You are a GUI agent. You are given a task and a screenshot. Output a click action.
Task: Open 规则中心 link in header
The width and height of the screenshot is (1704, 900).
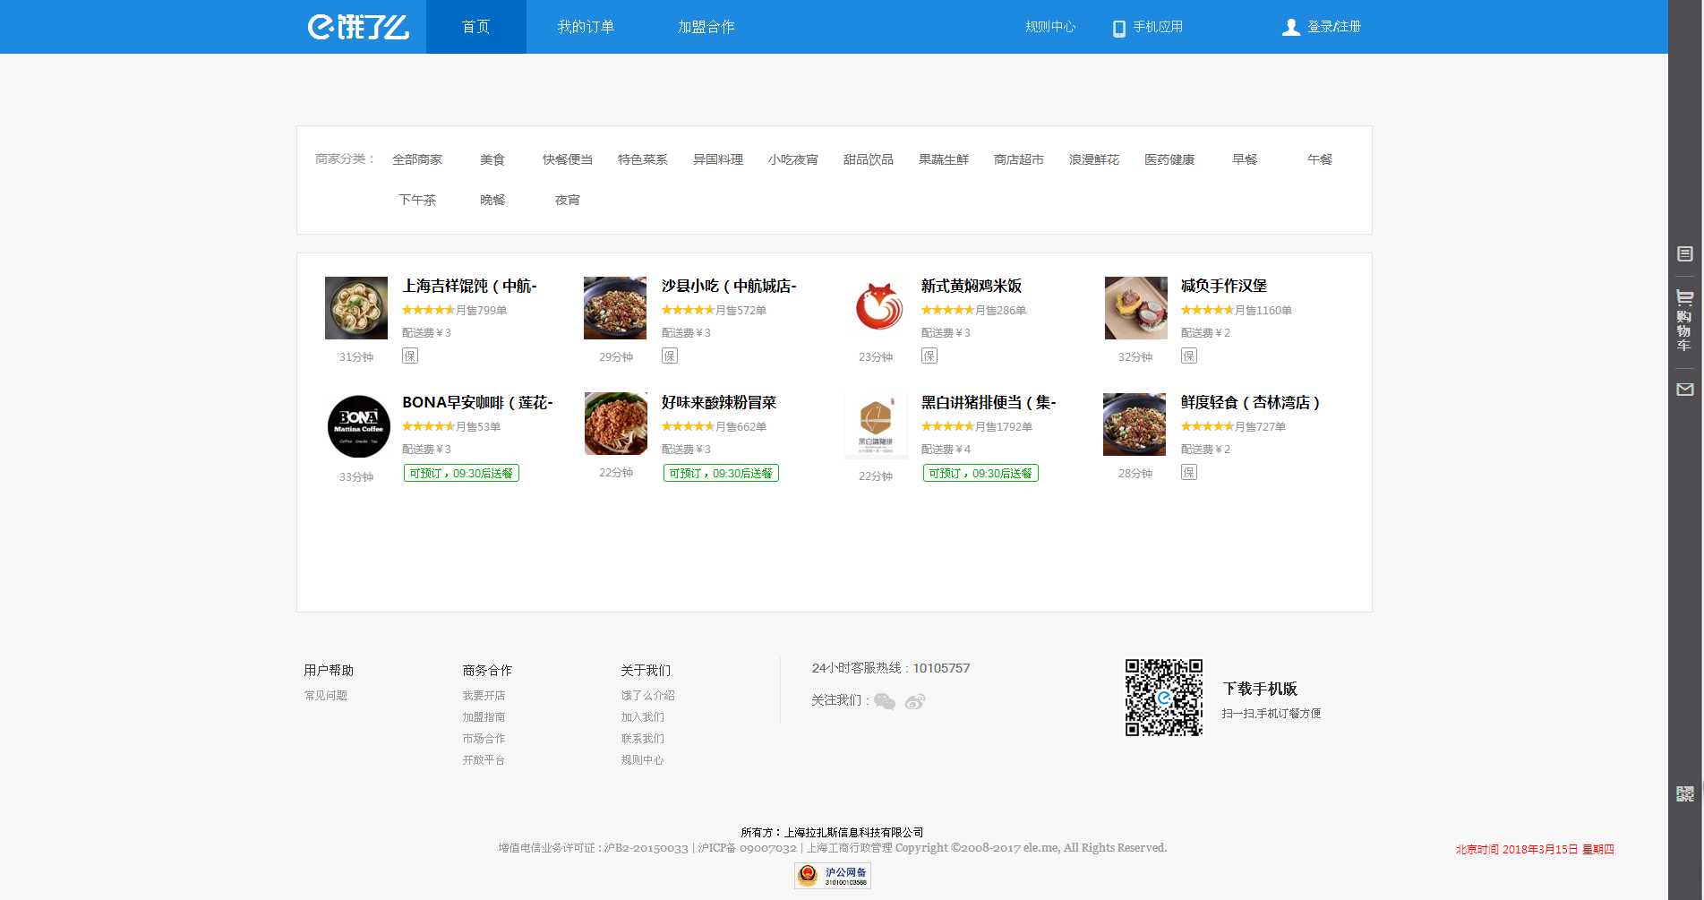click(x=1049, y=27)
